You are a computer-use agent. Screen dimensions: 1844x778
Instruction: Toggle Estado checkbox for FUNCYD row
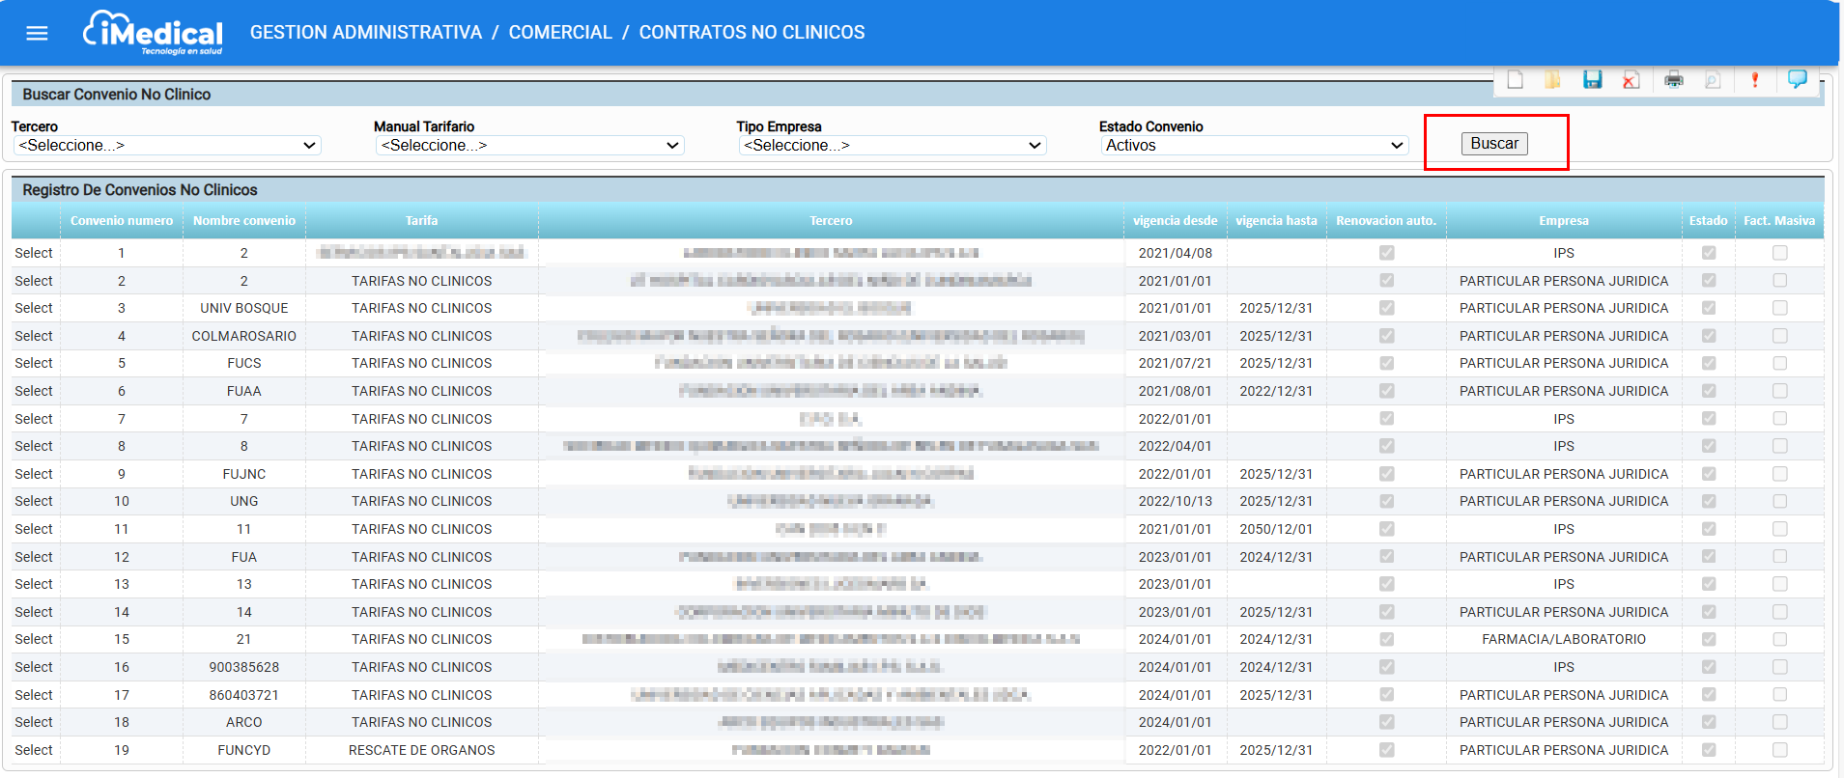tap(1709, 750)
